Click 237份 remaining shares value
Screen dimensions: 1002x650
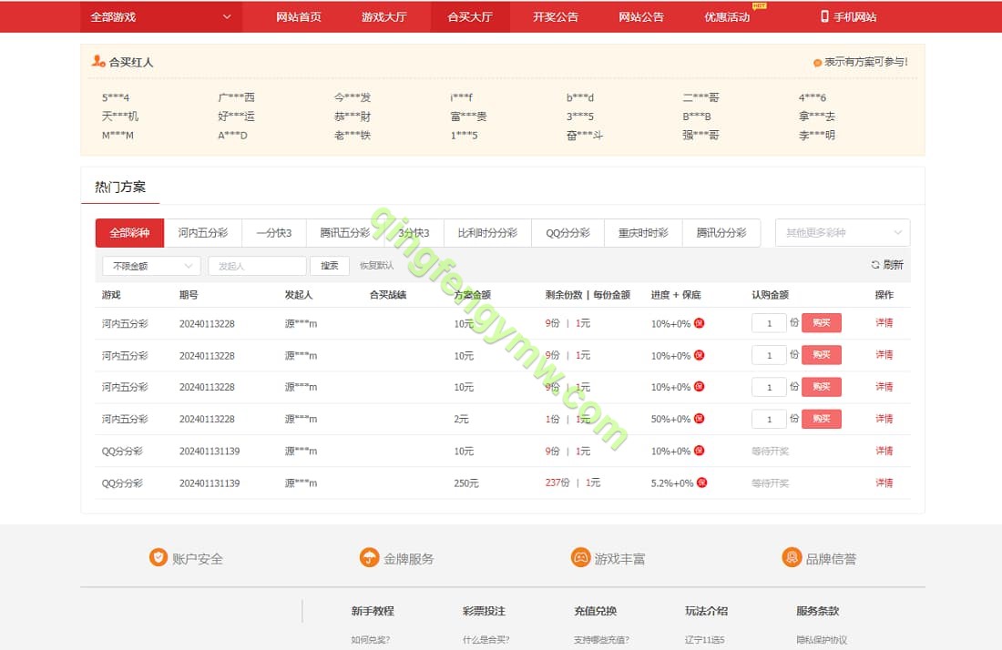pos(557,482)
